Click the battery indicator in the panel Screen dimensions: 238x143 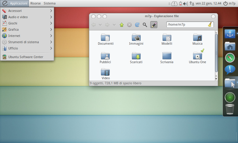[x=181, y=3]
